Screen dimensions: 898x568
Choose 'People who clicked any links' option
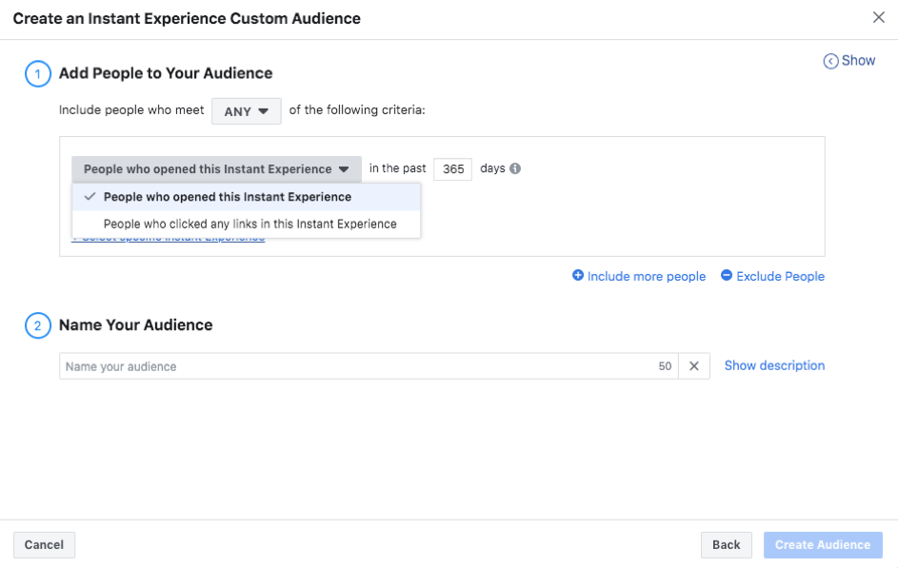pos(247,225)
